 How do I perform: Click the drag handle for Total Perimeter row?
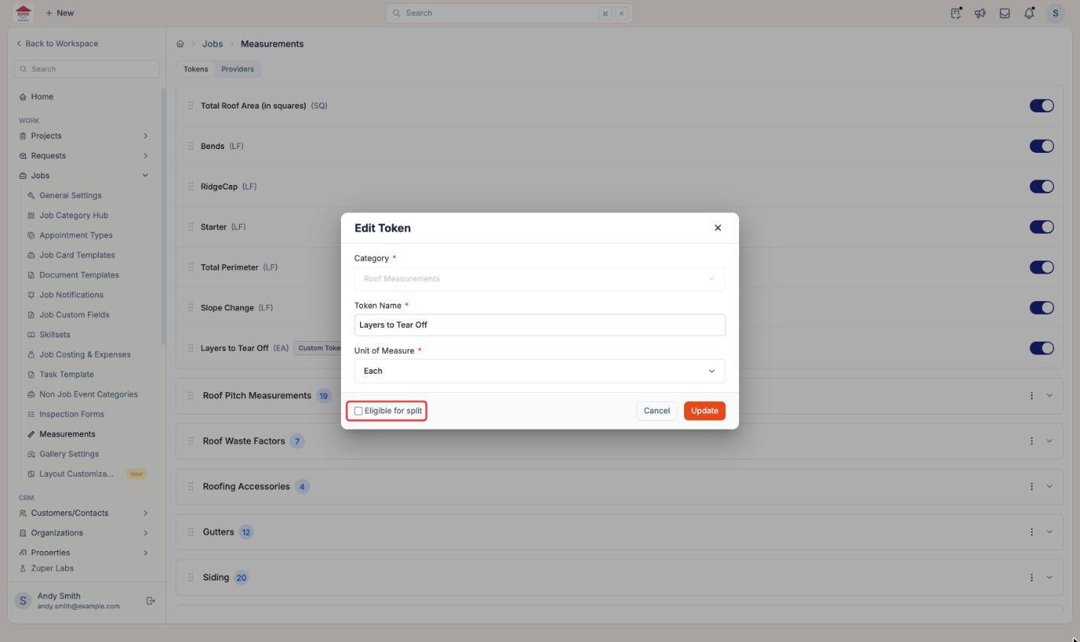point(190,267)
